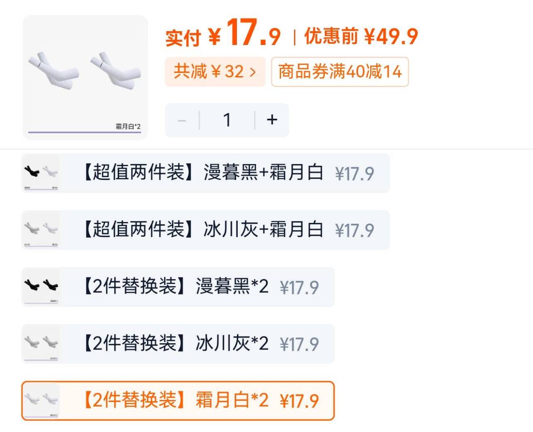Open the main product image of 霜月白*2
533x432 pixels.
coord(85,75)
